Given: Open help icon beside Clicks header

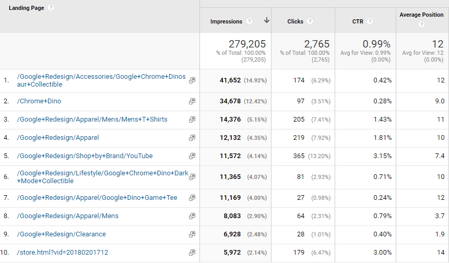Looking at the screenshot, I should pos(310,21).
